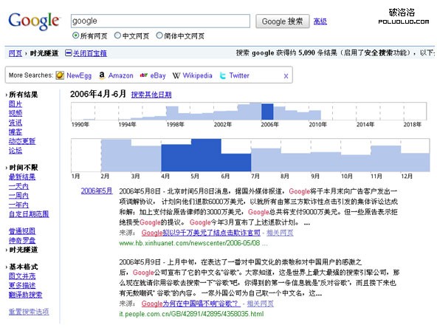The height and width of the screenshot is (328, 437).
Task: Select the 2月 bar in month timeline
Action: (x=116, y=155)
